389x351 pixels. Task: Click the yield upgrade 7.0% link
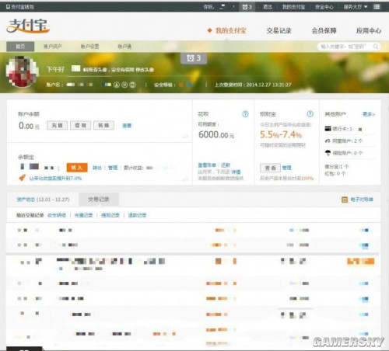tap(55, 178)
